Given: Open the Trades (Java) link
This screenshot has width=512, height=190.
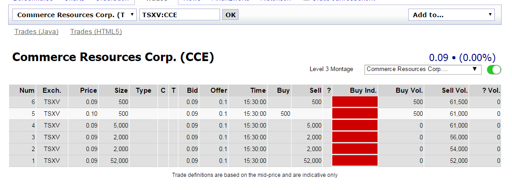Looking at the screenshot, I should 37,31.
